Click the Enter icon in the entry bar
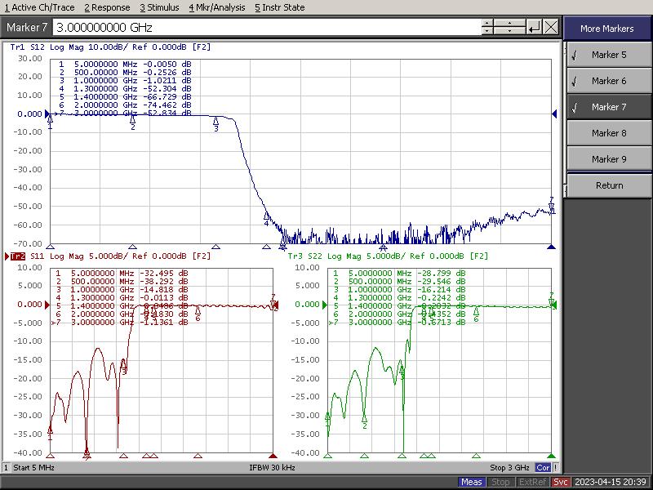This screenshot has height=490, width=653. tap(534, 27)
